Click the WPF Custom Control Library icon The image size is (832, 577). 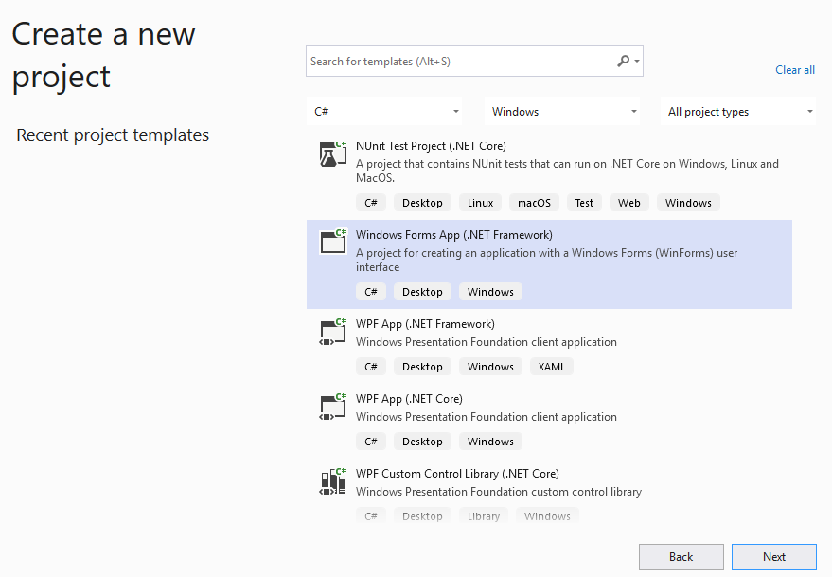click(332, 481)
